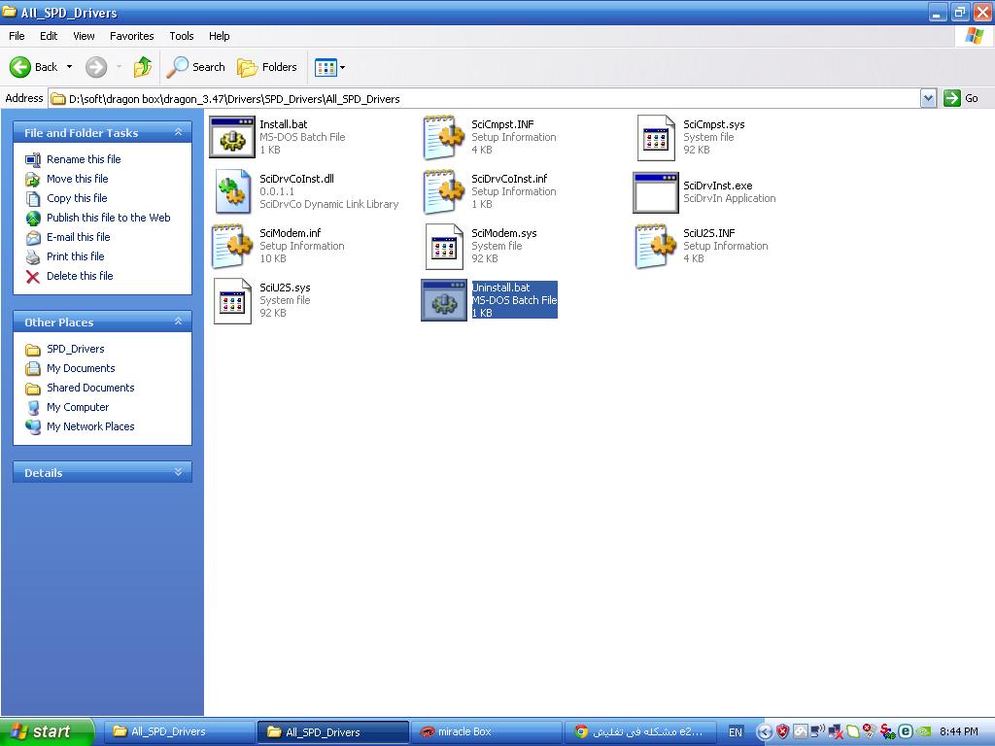The height and width of the screenshot is (746, 995).
Task: Click the EN language bar indicator
Action: tap(735, 732)
